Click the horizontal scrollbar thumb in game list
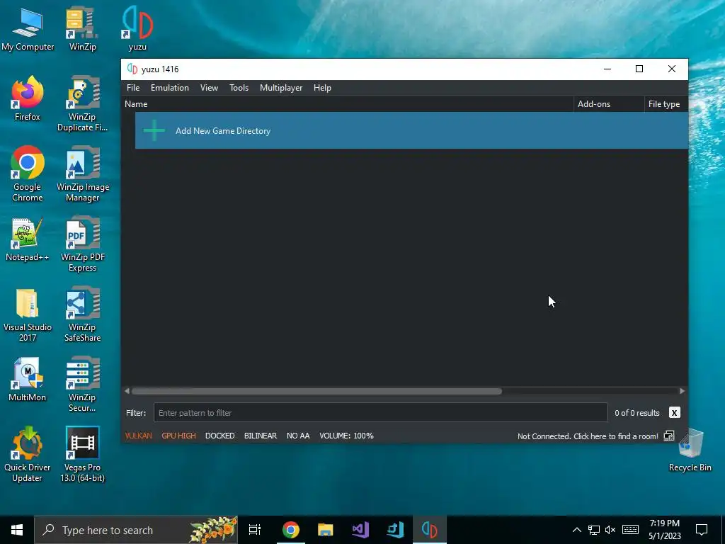Screen dimensions: 725x544 tap(316, 391)
